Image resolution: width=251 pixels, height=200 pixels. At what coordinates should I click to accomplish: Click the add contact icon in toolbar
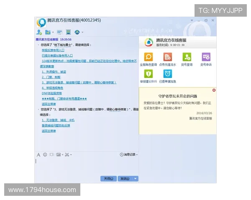(39, 32)
